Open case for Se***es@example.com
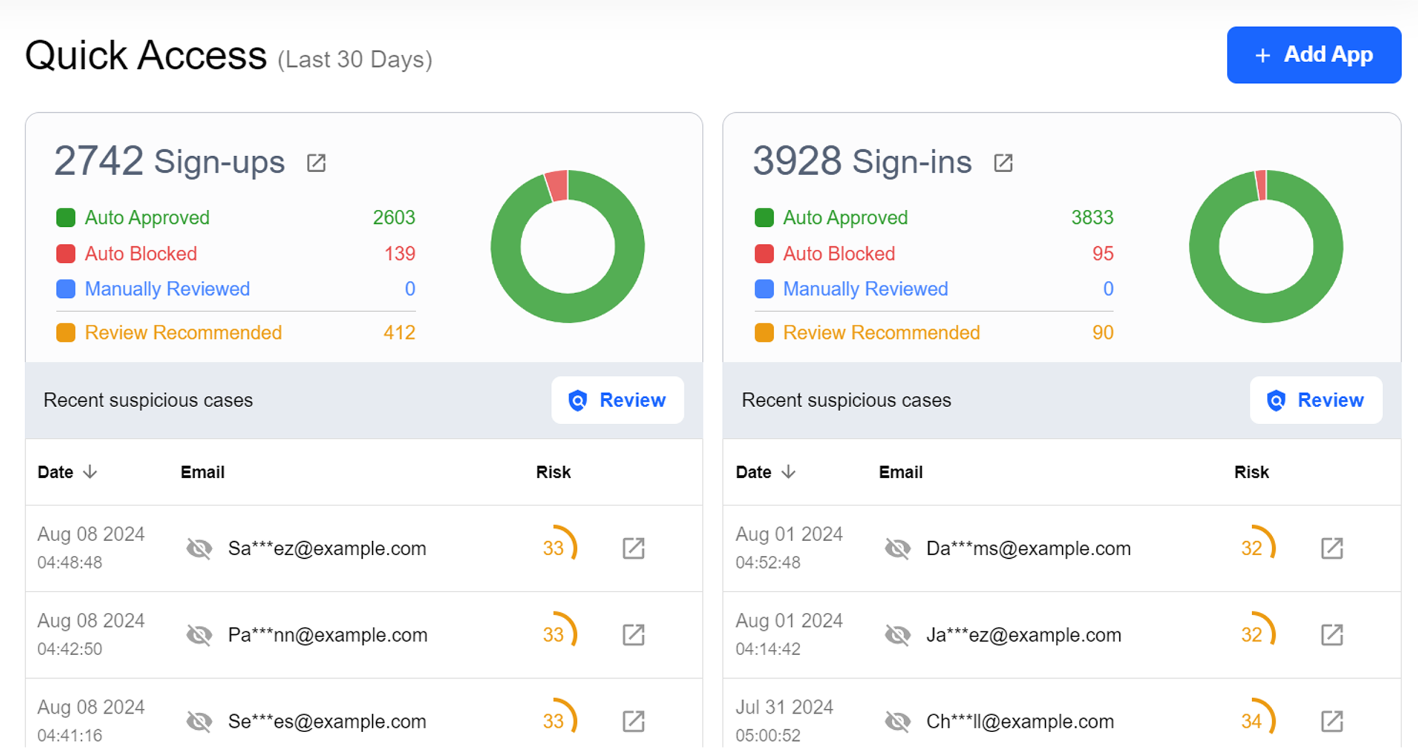The width and height of the screenshot is (1418, 748). pos(633,721)
